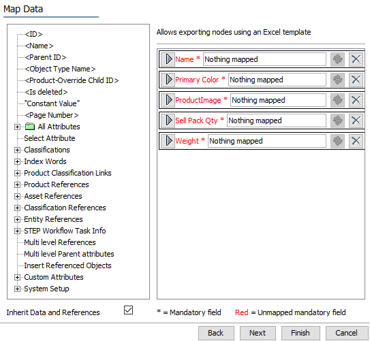Click the arrow icon beside Primary Color
The image size is (370, 341).
coord(168,80)
